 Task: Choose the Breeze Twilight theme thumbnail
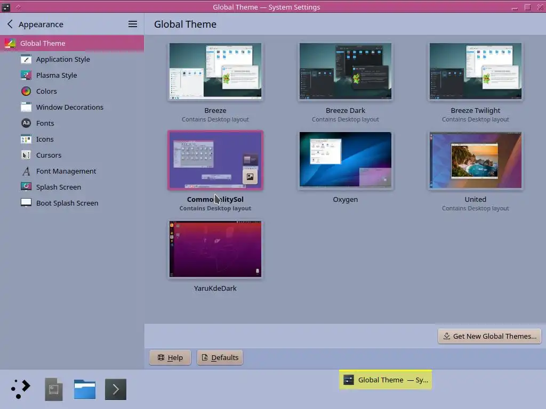click(475, 71)
